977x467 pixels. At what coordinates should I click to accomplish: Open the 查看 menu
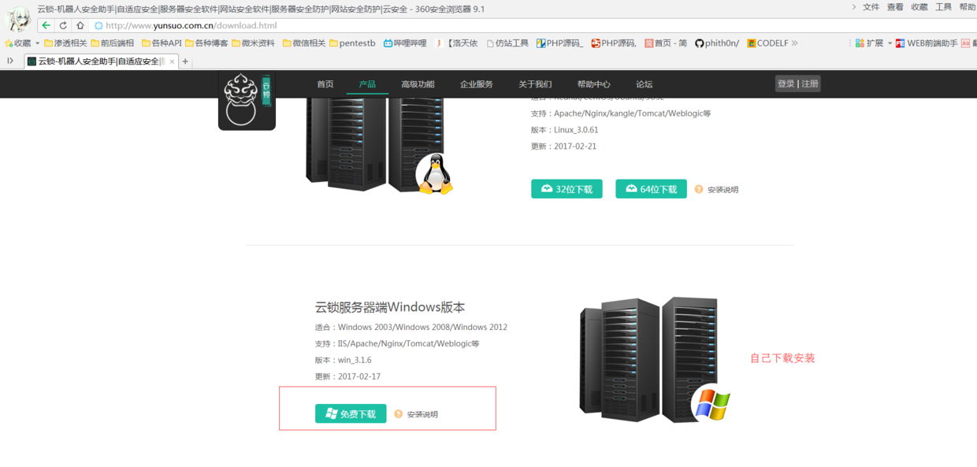pos(895,7)
